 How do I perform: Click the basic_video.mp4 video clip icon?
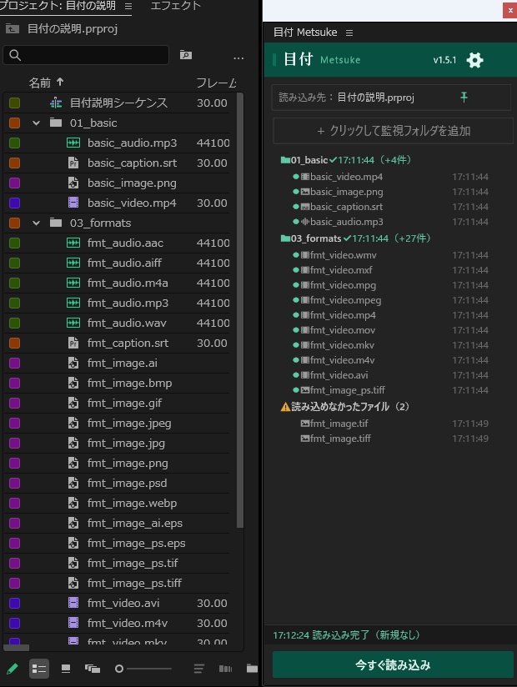click(73, 203)
